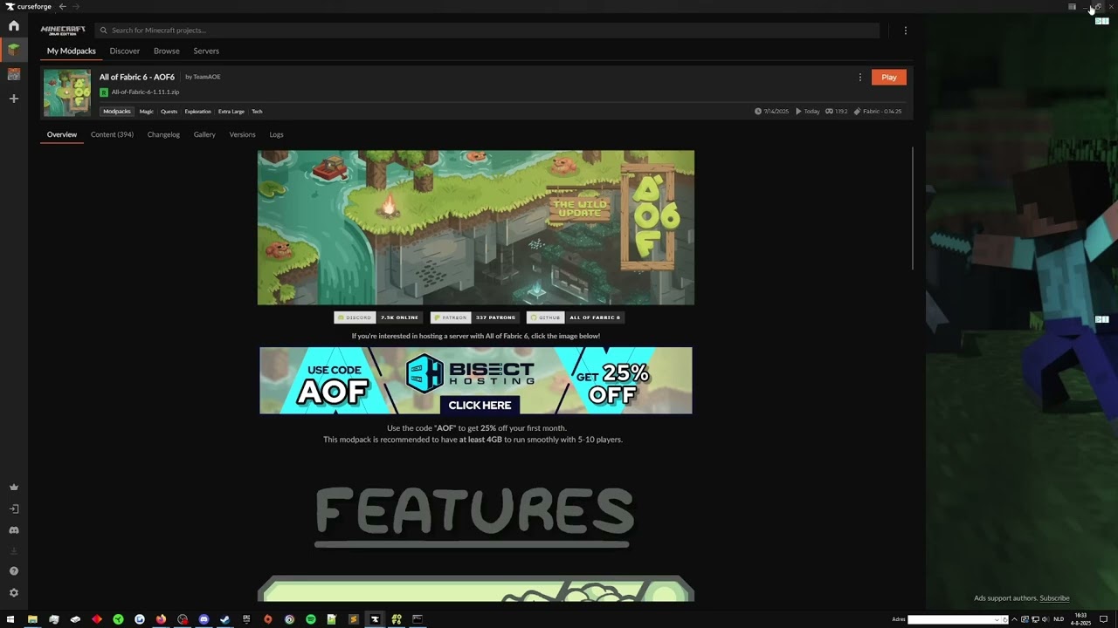Open File Explorer from the taskbar
The image size is (1118, 628).
pyautogui.click(x=32, y=619)
